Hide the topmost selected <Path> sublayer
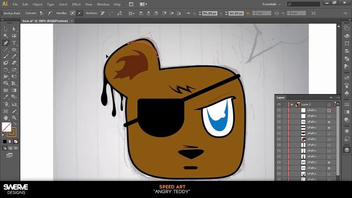The height and width of the screenshot is (198, 352). [279, 110]
